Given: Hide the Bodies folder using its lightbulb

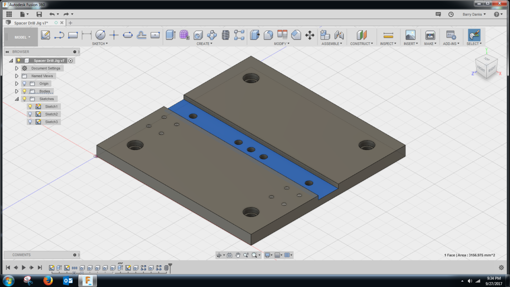Looking at the screenshot, I should [x=25, y=91].
